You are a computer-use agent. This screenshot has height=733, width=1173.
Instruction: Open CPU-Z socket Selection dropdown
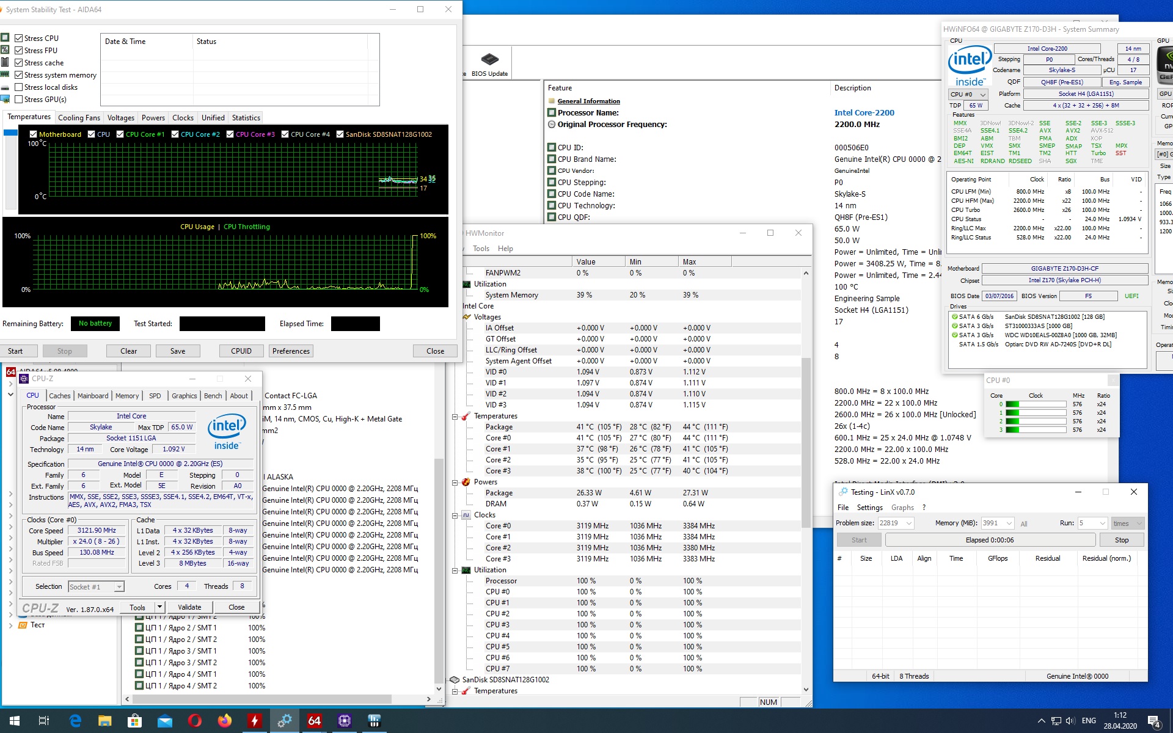[119, 587]
